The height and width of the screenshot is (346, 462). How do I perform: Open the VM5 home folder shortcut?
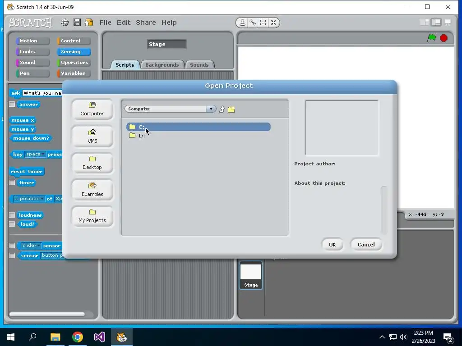click(92, 136)
